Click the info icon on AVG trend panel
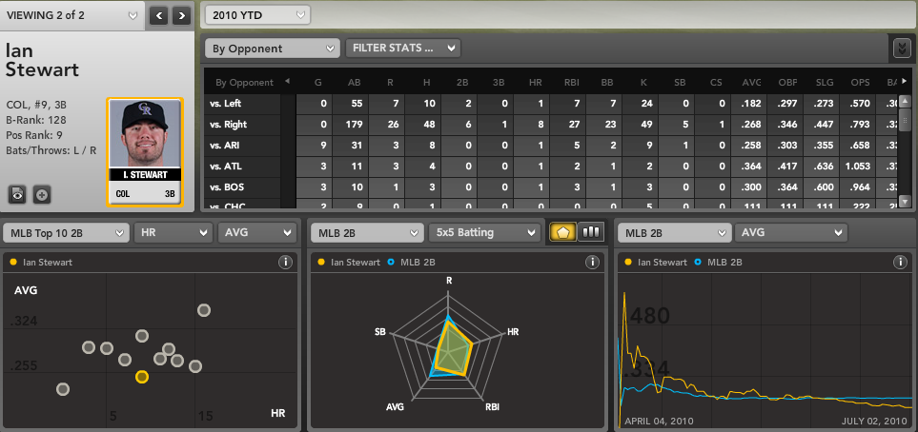This screenshot has height=432, width=918. [x=898, y=262]
